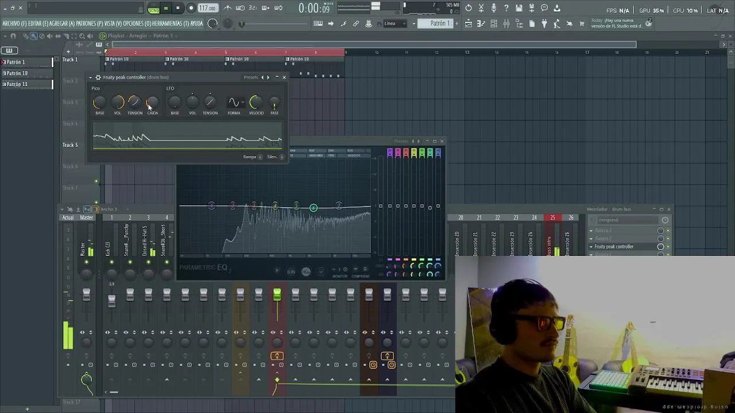The width and height of the screenshot is (735, 413).
Task: Click the 117.000 tempo field
Action: (x=207, y=8)
